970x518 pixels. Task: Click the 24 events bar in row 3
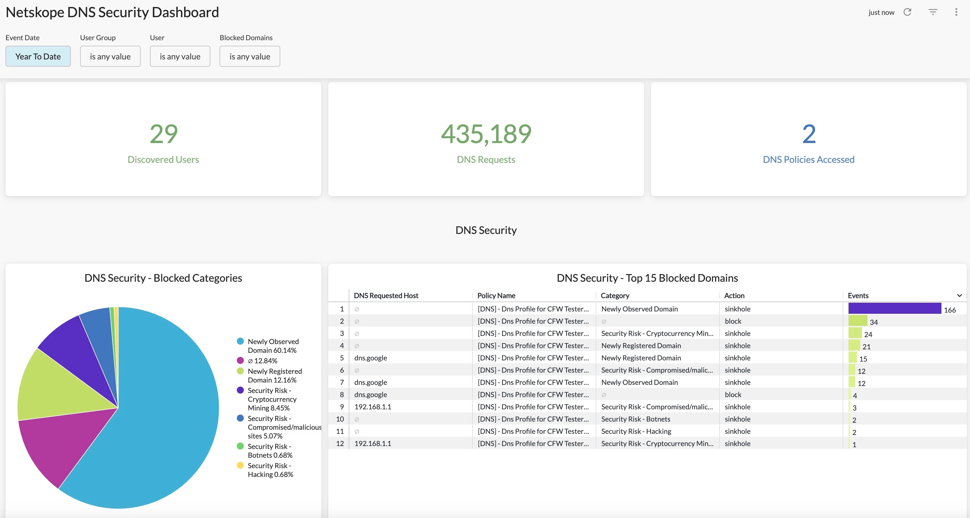855,333
